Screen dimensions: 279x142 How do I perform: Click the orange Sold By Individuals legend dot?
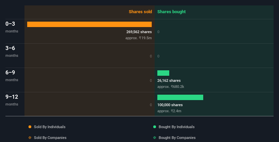[30, 127]
